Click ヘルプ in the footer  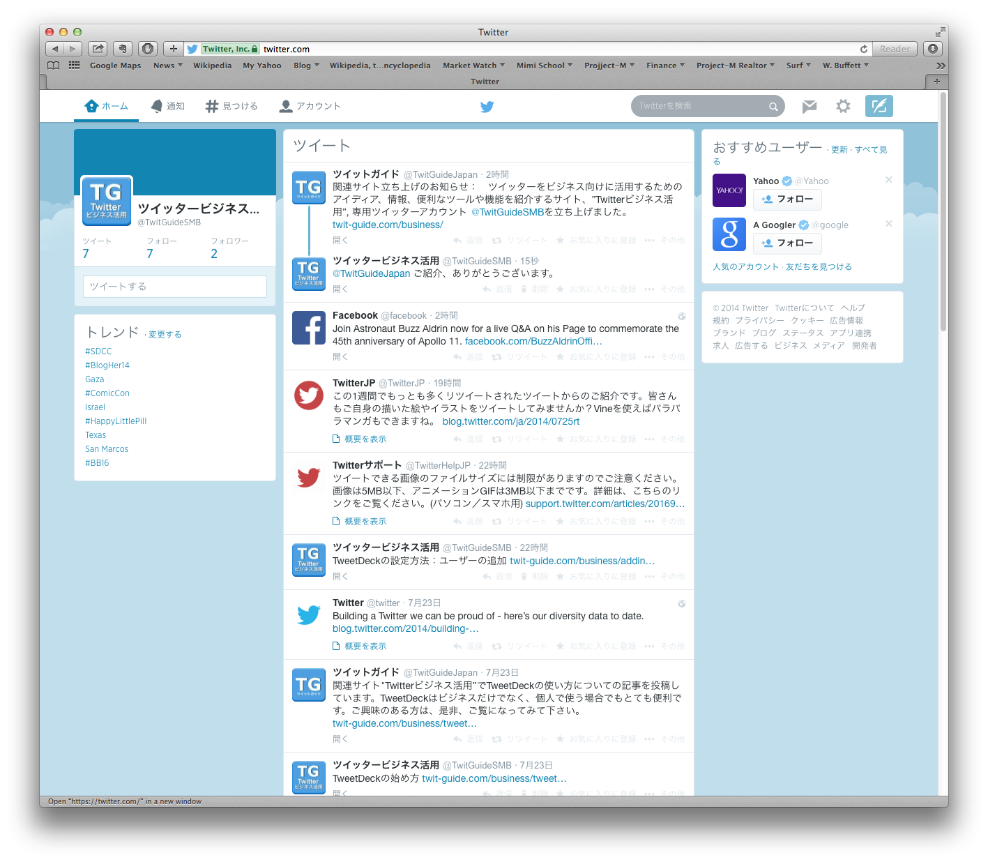(853, 308)
